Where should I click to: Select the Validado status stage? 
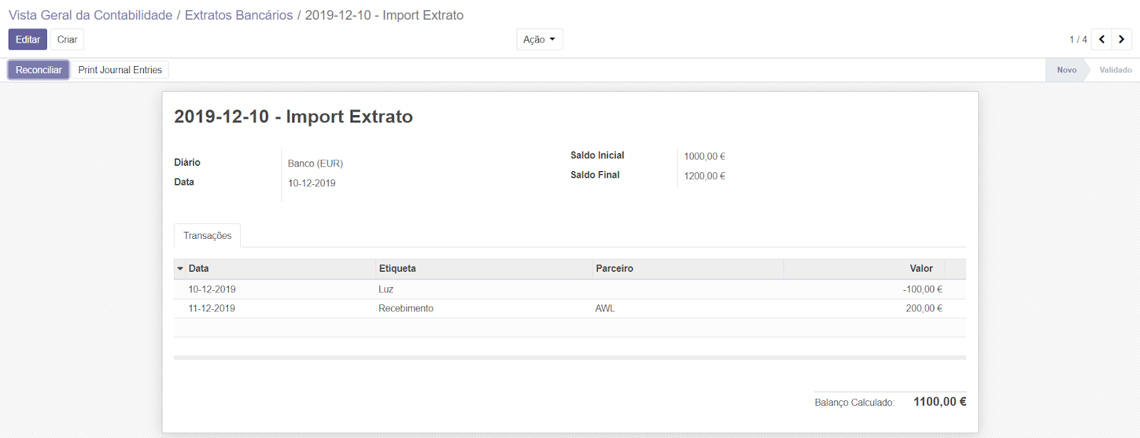point(1115,70)
